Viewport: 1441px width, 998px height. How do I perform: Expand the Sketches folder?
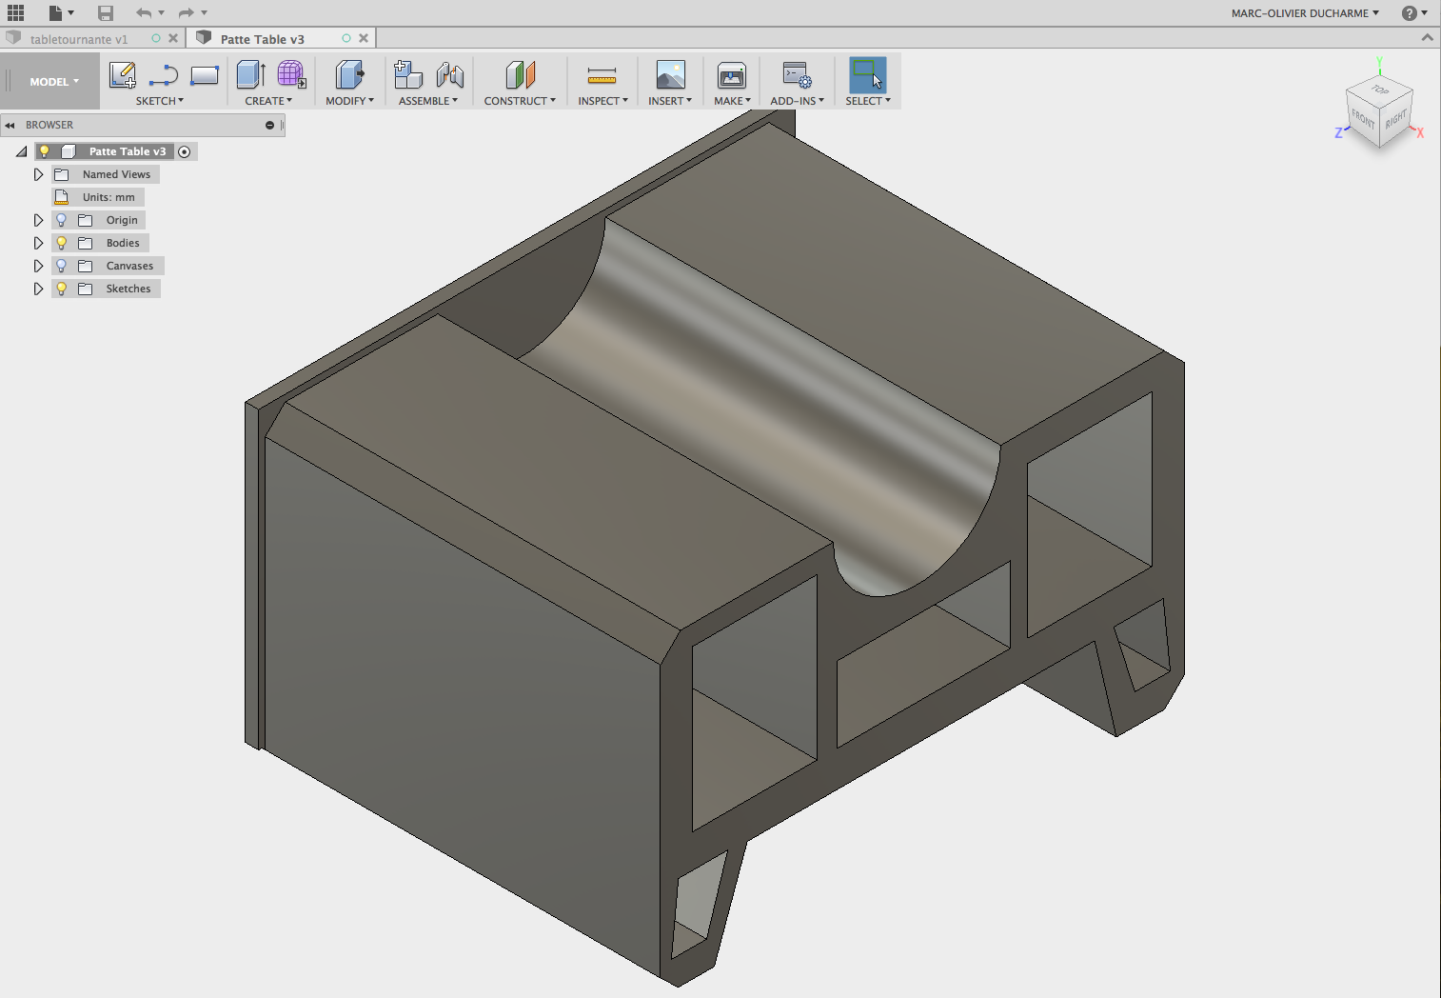tap(38, 289)
